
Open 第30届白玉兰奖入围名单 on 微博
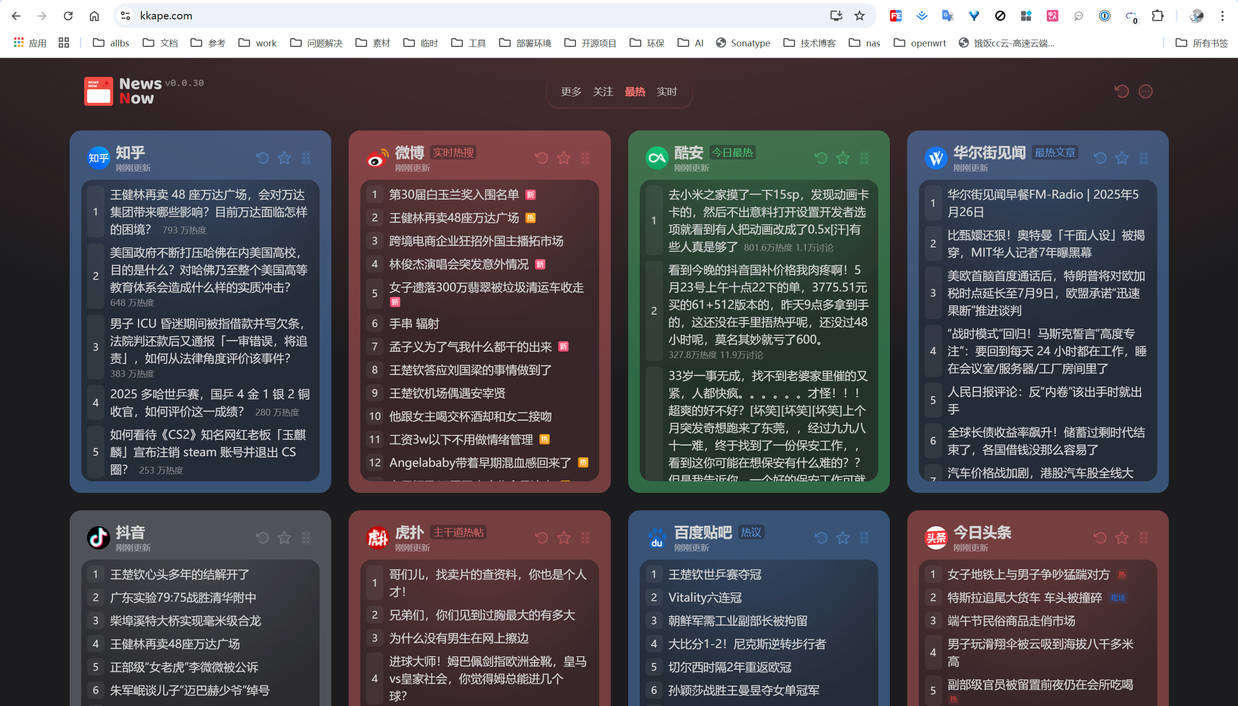pos(454,194)
